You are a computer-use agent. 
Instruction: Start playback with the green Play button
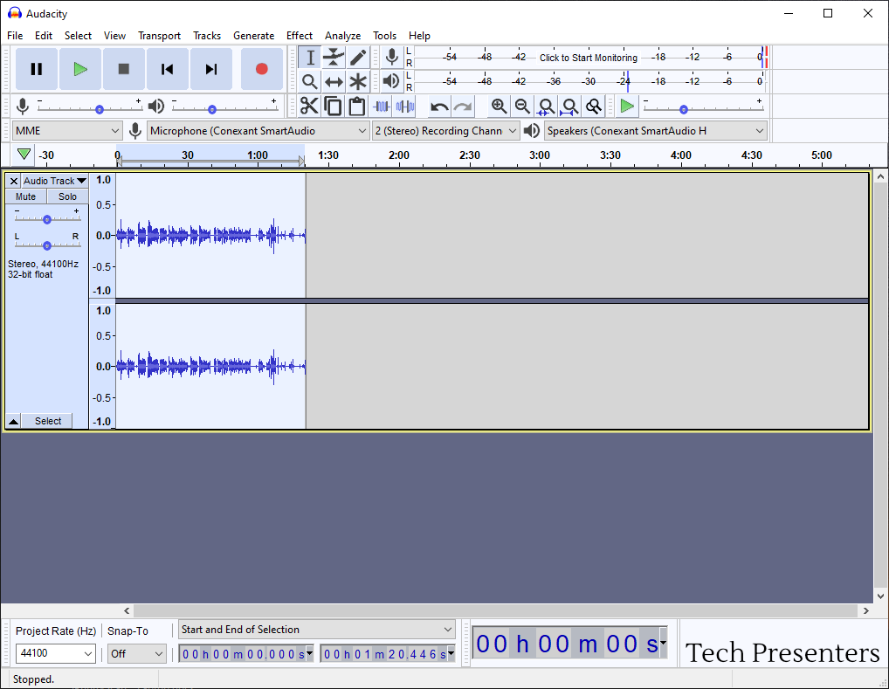pyautogui.click(x=80, y=69)
